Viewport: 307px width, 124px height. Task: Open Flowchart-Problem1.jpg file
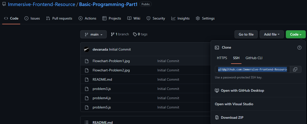[x=111, y=61]
